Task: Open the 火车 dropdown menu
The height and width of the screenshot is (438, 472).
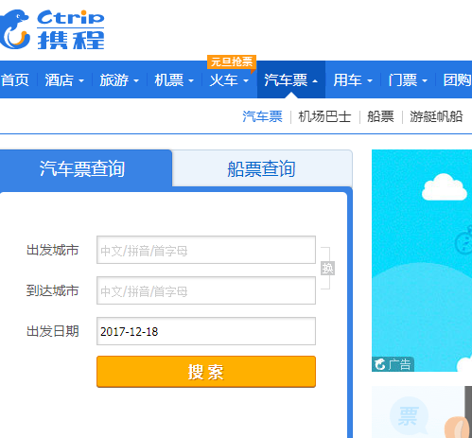Action: click(x=229, y=79)
